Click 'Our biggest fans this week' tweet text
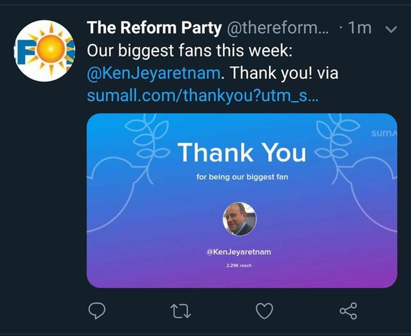This screenshot has height=336, width=411. 189,50
